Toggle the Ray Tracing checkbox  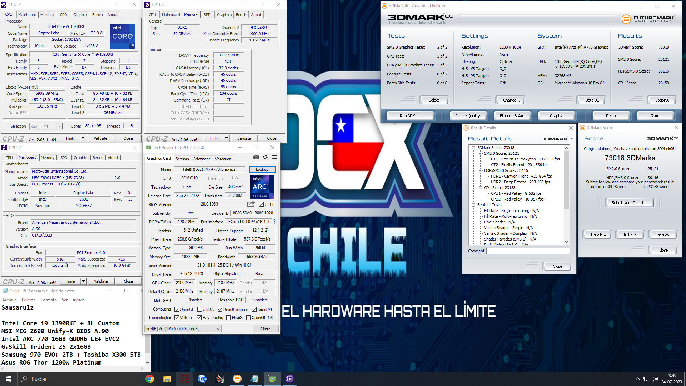[x=199, y=318]
